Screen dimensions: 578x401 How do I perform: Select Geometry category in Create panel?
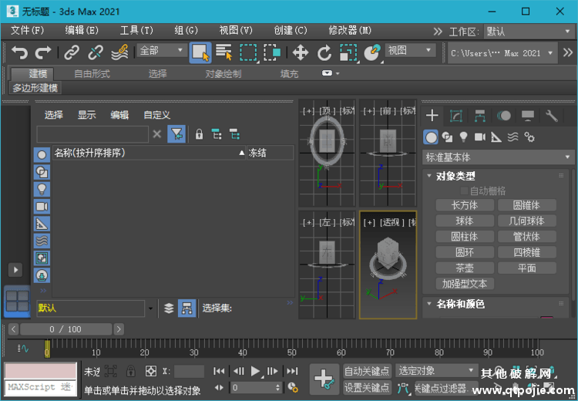pyautogui.click(x=431, y=137)
